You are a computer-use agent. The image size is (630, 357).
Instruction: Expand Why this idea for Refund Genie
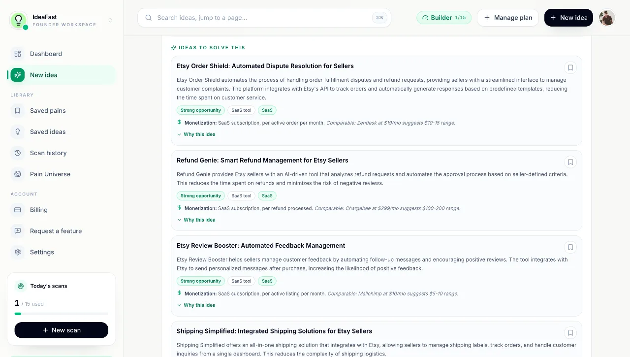coord(196,220)
